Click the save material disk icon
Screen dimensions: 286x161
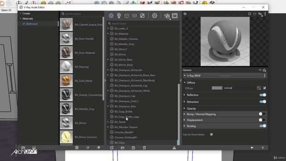[x=133, y=148]
